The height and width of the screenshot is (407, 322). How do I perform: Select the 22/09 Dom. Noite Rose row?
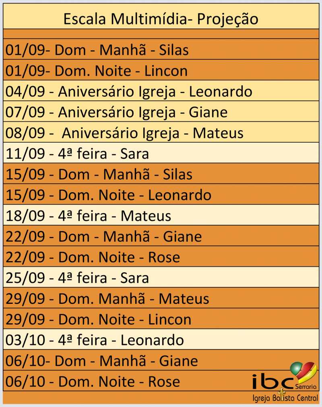click(x=161, y=256)
